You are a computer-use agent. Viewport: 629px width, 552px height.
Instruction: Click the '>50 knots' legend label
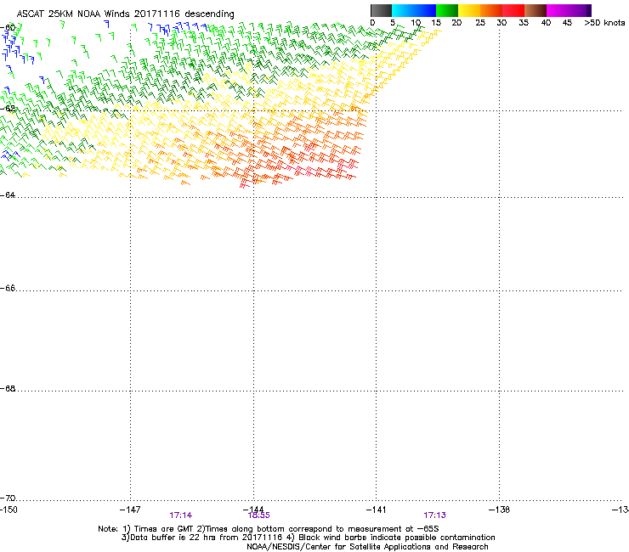click(x=604, y=23)
